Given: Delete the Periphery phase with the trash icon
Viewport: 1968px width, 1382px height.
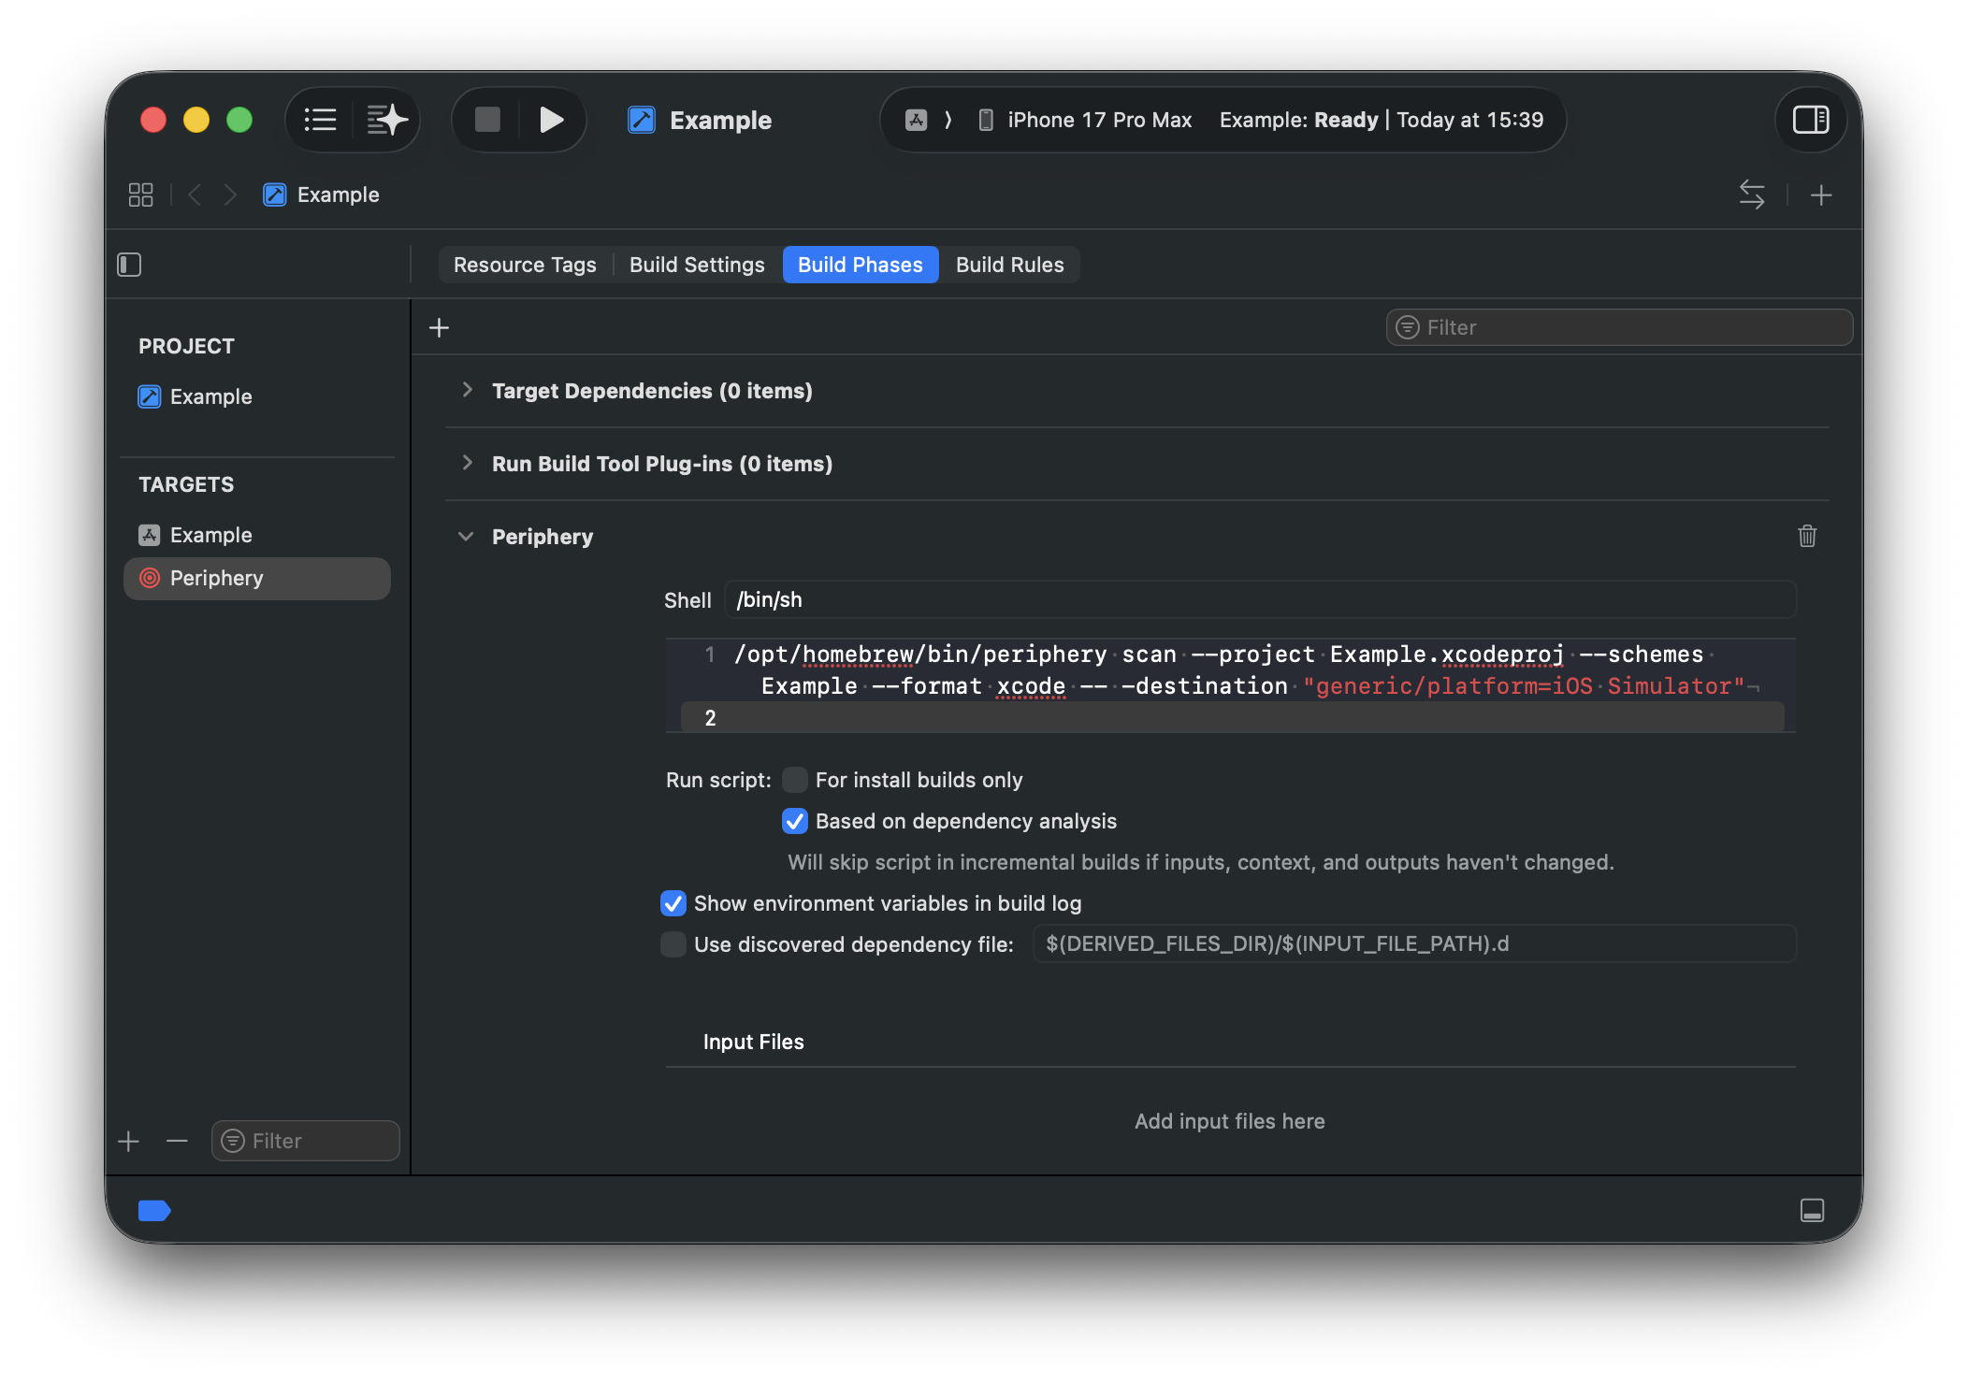Looking at the screenshot, I should pos(1806,536).
